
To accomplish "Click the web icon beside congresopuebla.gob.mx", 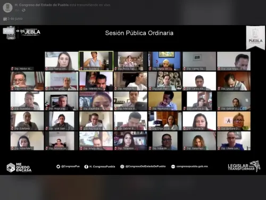I will pyautogui.click(x=173, y=166).
